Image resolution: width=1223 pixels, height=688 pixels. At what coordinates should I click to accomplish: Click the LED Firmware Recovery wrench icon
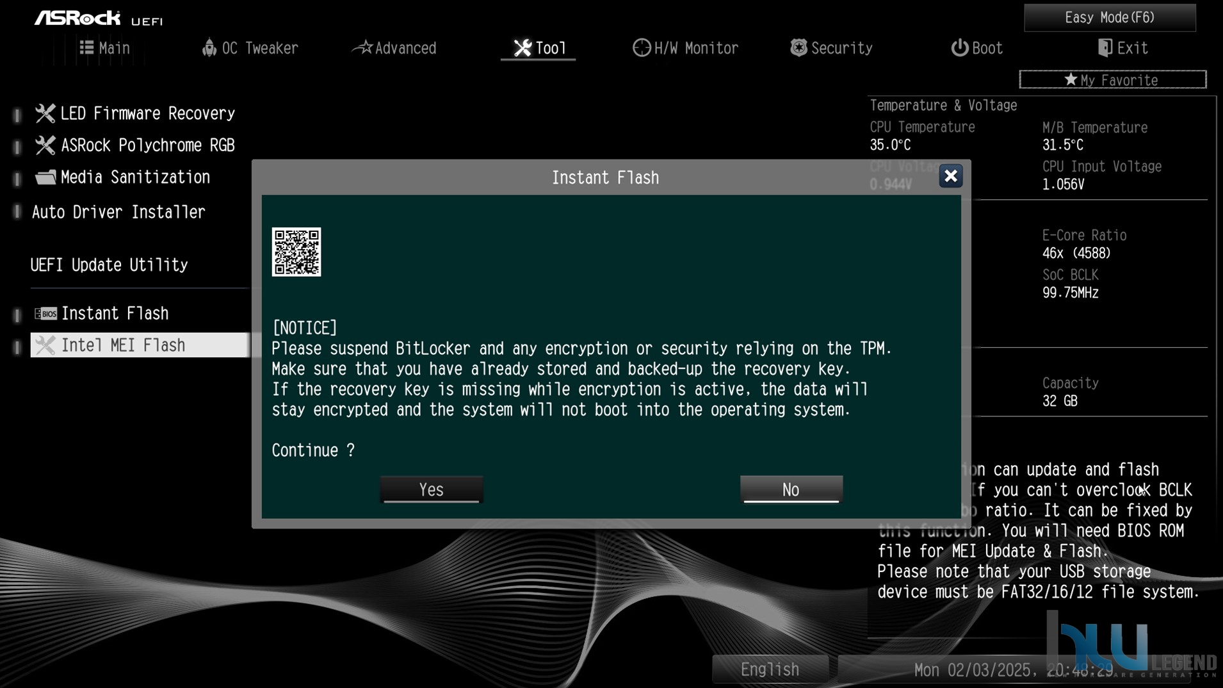[x=45, y=113]
